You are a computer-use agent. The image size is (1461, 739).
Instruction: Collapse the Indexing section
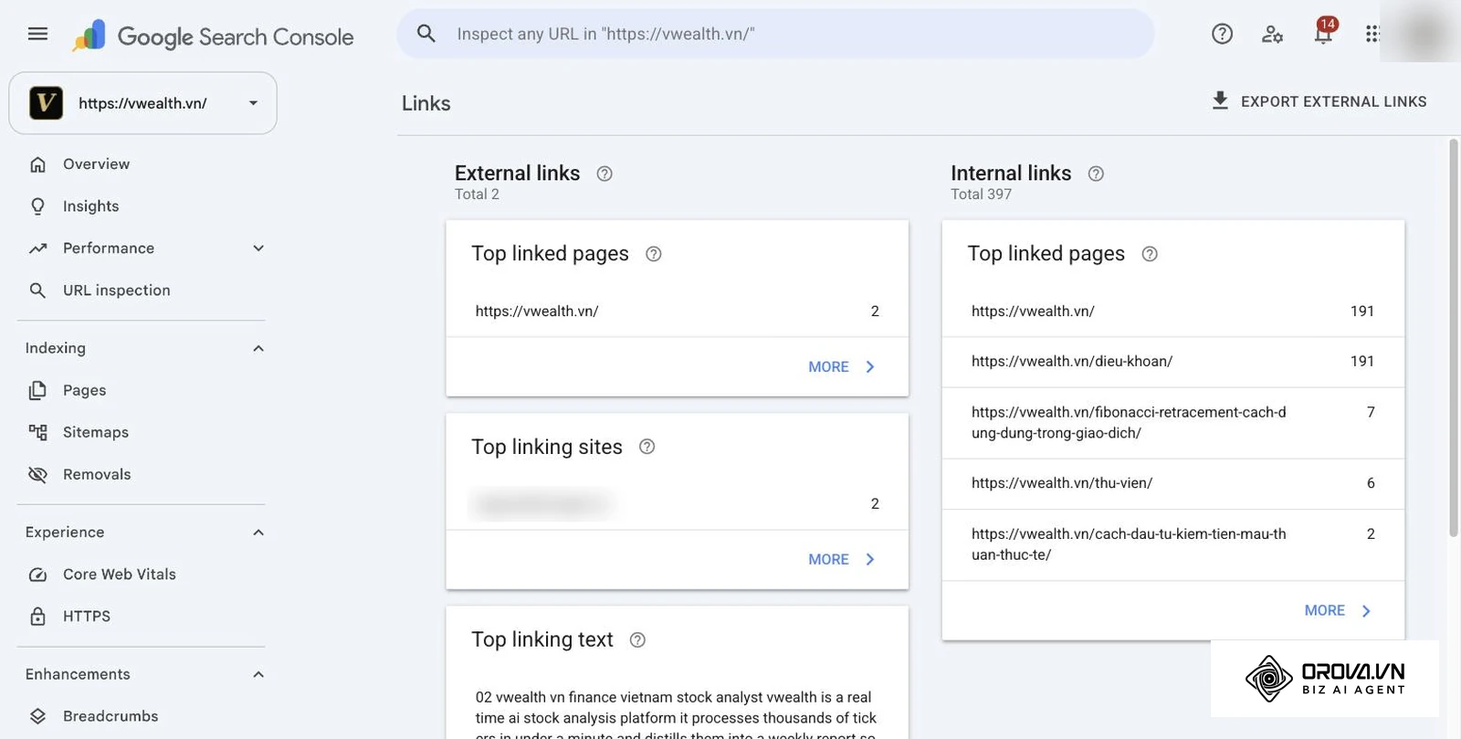[258, 348]
